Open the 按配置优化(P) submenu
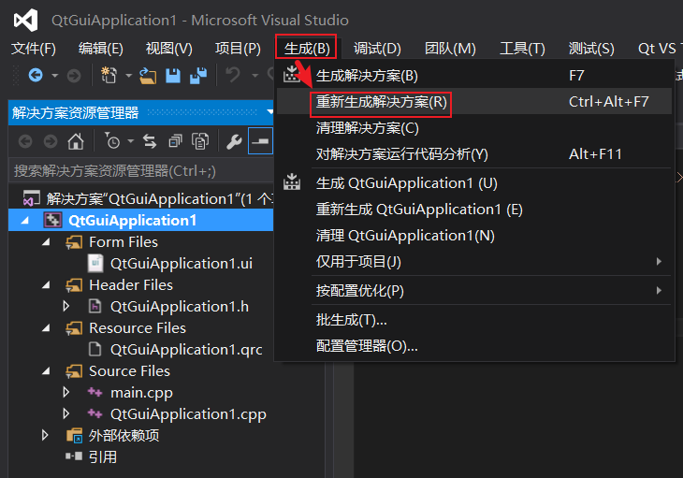Screen dimensions: 683x478 pyautogui.click(x=474, y=290)
